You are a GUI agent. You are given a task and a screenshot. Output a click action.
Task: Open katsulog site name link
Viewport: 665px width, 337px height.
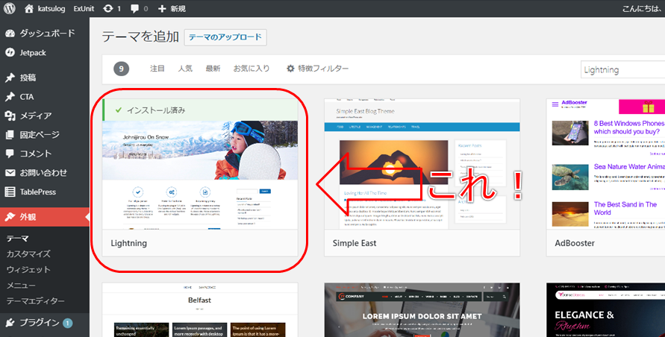click(51, 8)
